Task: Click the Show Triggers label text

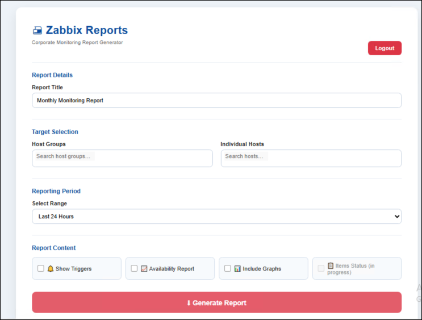Action: tap(73, 268)
